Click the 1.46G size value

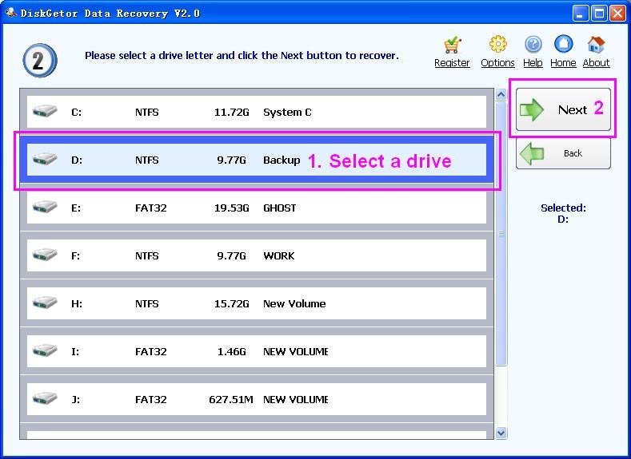click(231, 352)
